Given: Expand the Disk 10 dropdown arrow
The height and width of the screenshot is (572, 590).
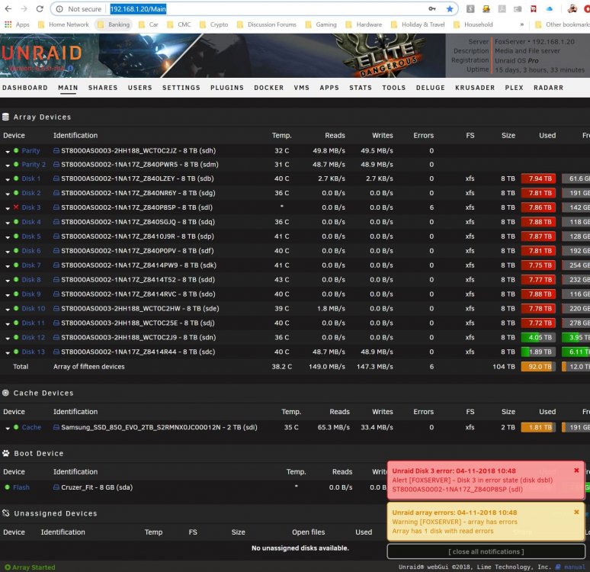Looking at the screenshot, I should point(8,310).
